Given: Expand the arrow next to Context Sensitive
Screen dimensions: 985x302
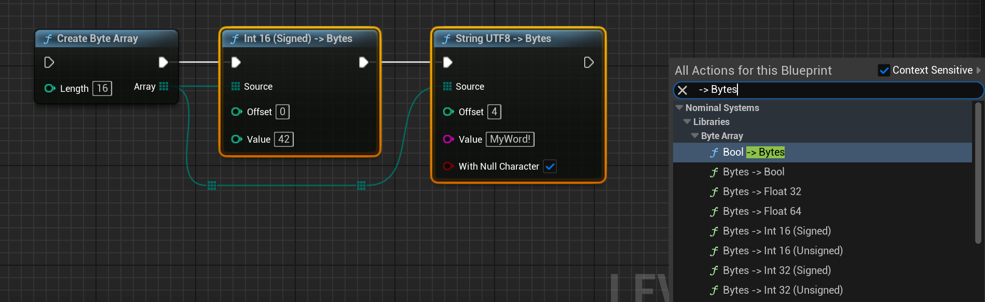Looking at the screenshot, I should point(979,70).
